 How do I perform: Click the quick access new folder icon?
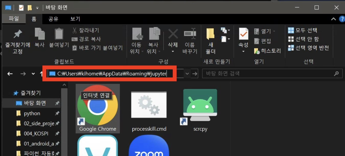[30, 8]
